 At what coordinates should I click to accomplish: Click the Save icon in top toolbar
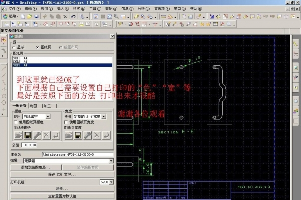click(x=36, y=17)
